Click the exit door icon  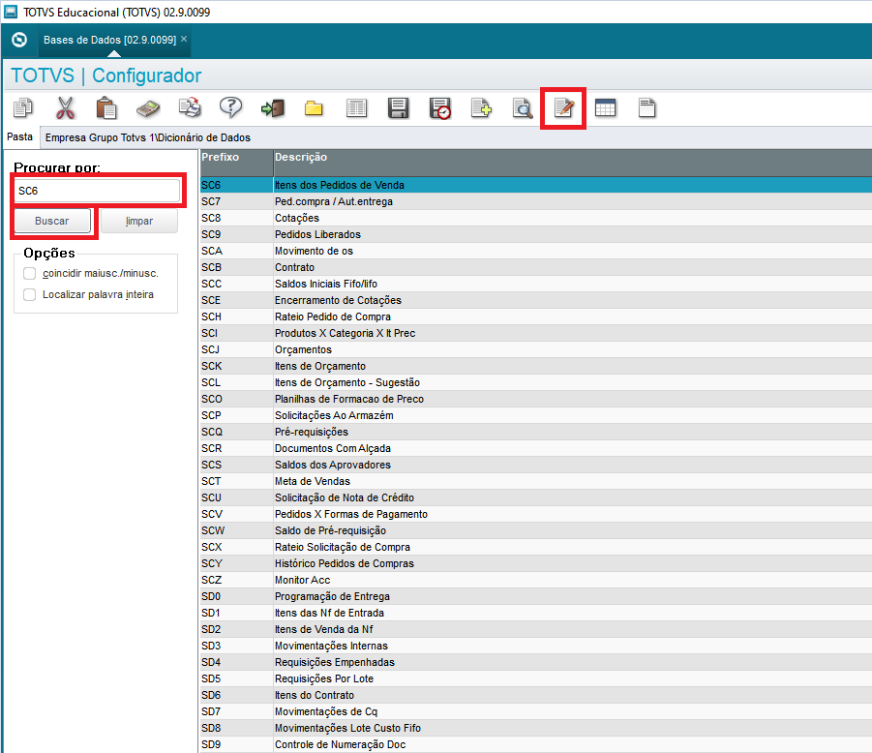point(273,107)
